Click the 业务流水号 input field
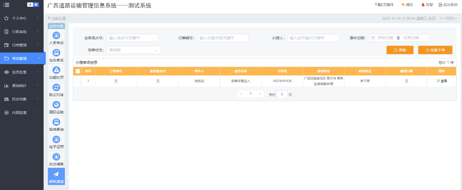This screenshot has width=462, height=190. click(x=132, y=38)
